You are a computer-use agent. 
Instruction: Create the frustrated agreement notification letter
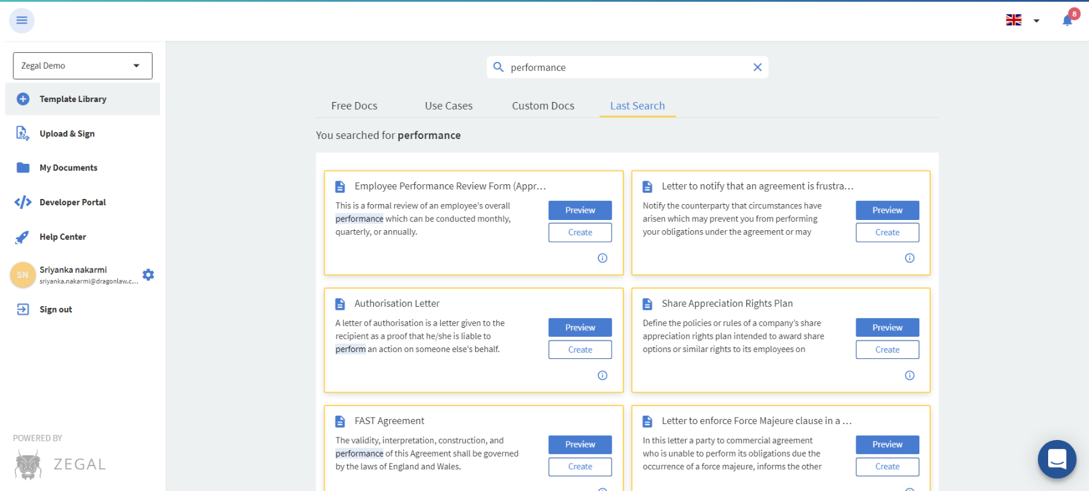coord(887,232)
